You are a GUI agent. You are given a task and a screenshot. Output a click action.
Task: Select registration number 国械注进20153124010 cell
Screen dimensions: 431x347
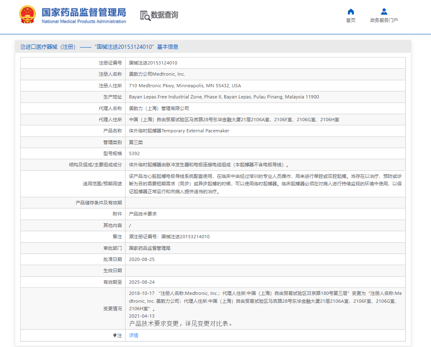(153, 63)
